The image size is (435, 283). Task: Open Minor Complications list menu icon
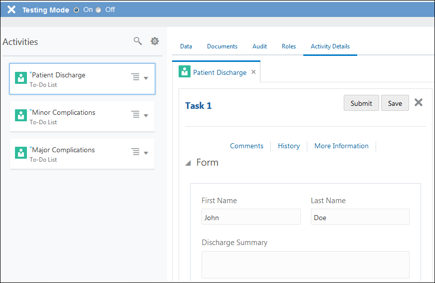tap(135, 115)
